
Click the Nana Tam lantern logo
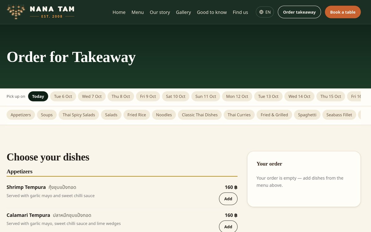[x=41, y=12]
